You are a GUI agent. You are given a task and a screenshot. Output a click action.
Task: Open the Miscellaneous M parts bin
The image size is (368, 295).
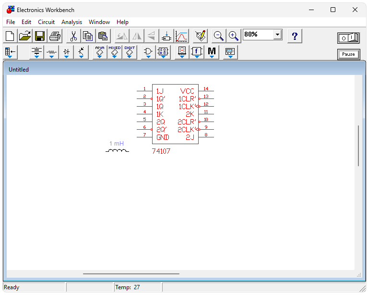pos(212,52)
